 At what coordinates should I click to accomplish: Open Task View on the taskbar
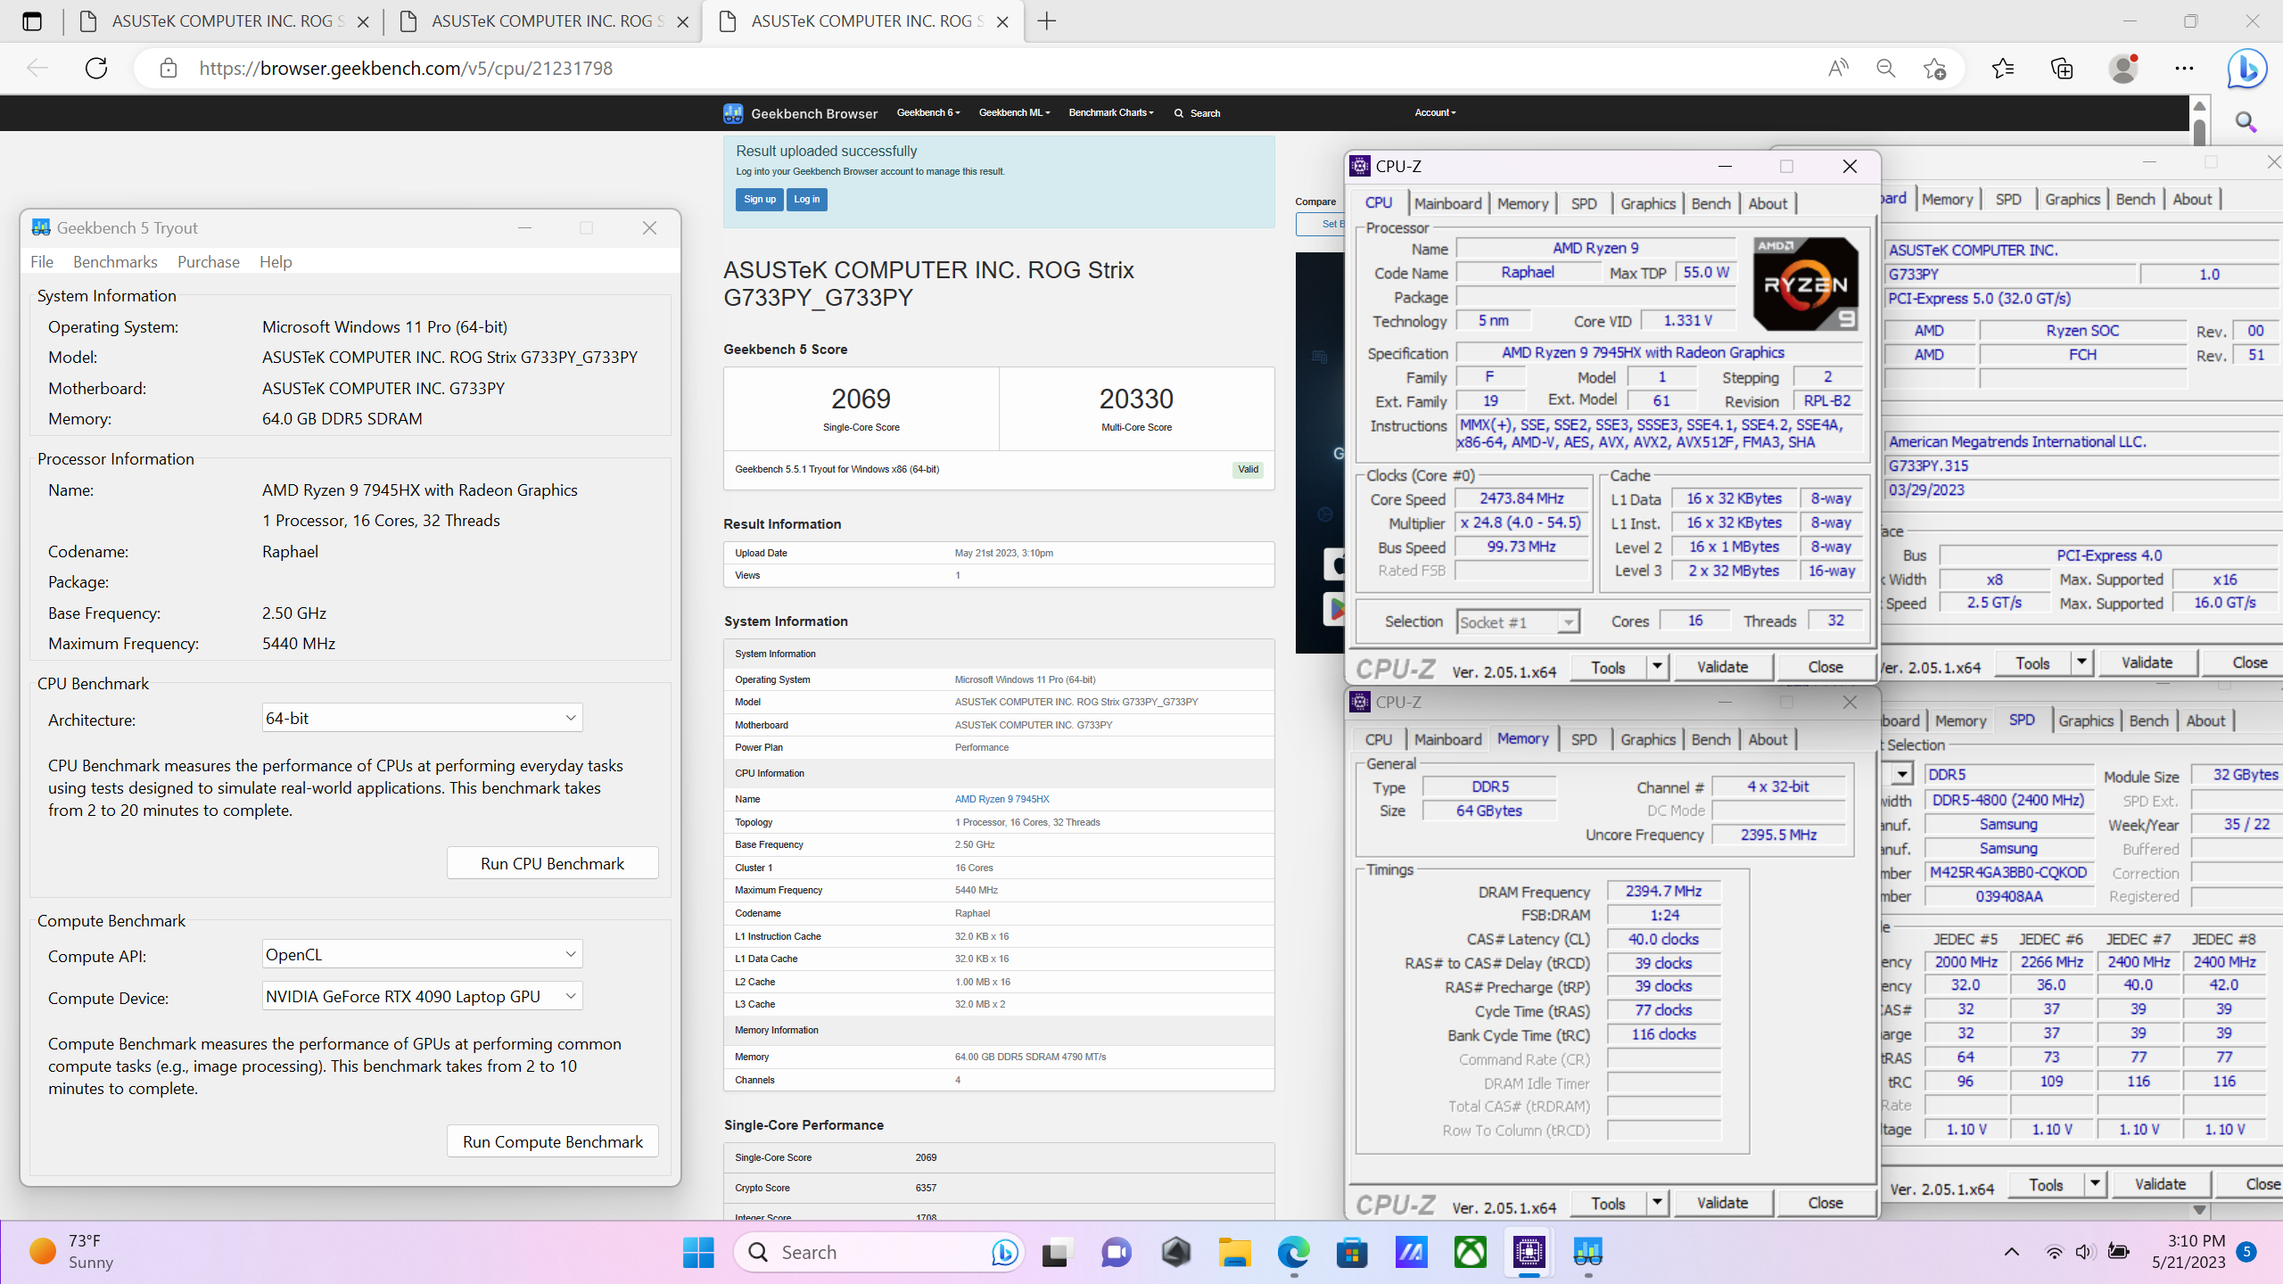1056,1252
